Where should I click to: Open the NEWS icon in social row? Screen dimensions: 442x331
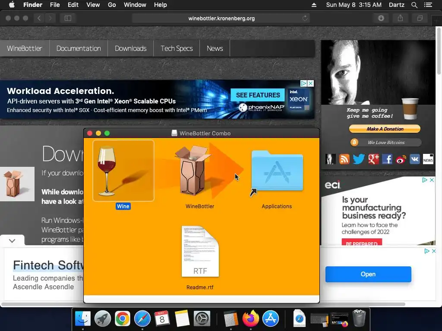tap(428, 159)
